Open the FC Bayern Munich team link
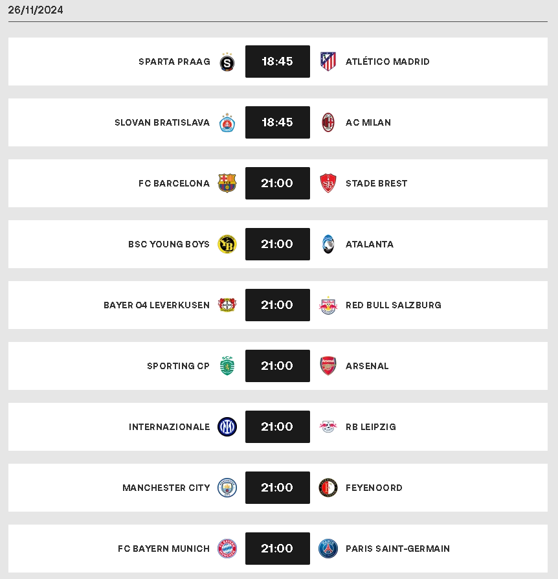558x579 pixels. 164,549
